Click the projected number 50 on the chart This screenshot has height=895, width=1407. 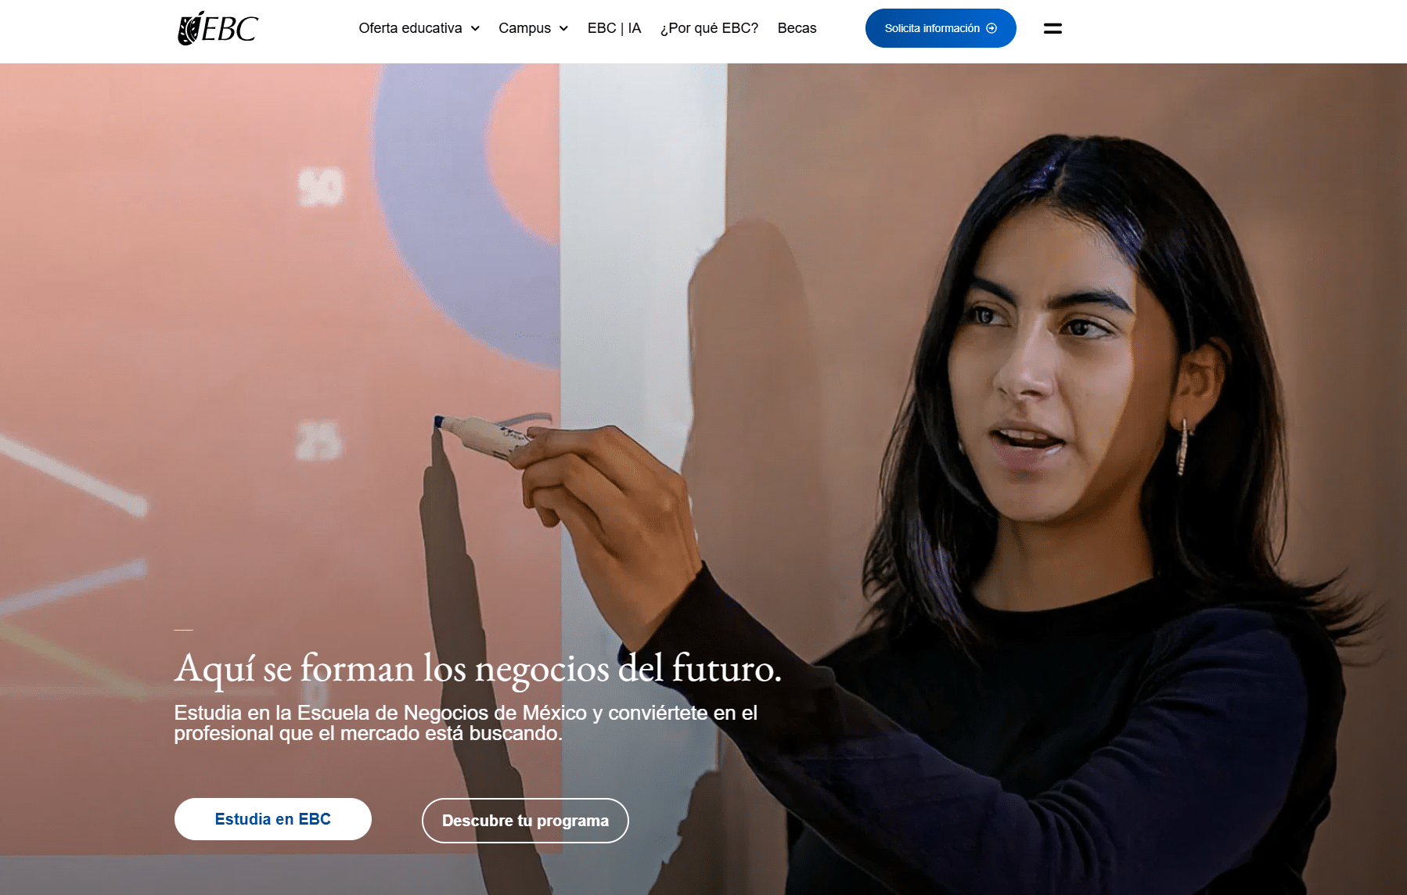click(x=321, y=188)
